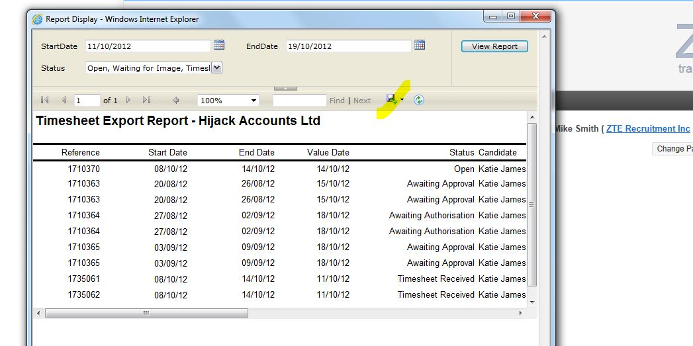Click the End Date column header
693x346 pixels.
pyautogui.click(x=257, y=152)
